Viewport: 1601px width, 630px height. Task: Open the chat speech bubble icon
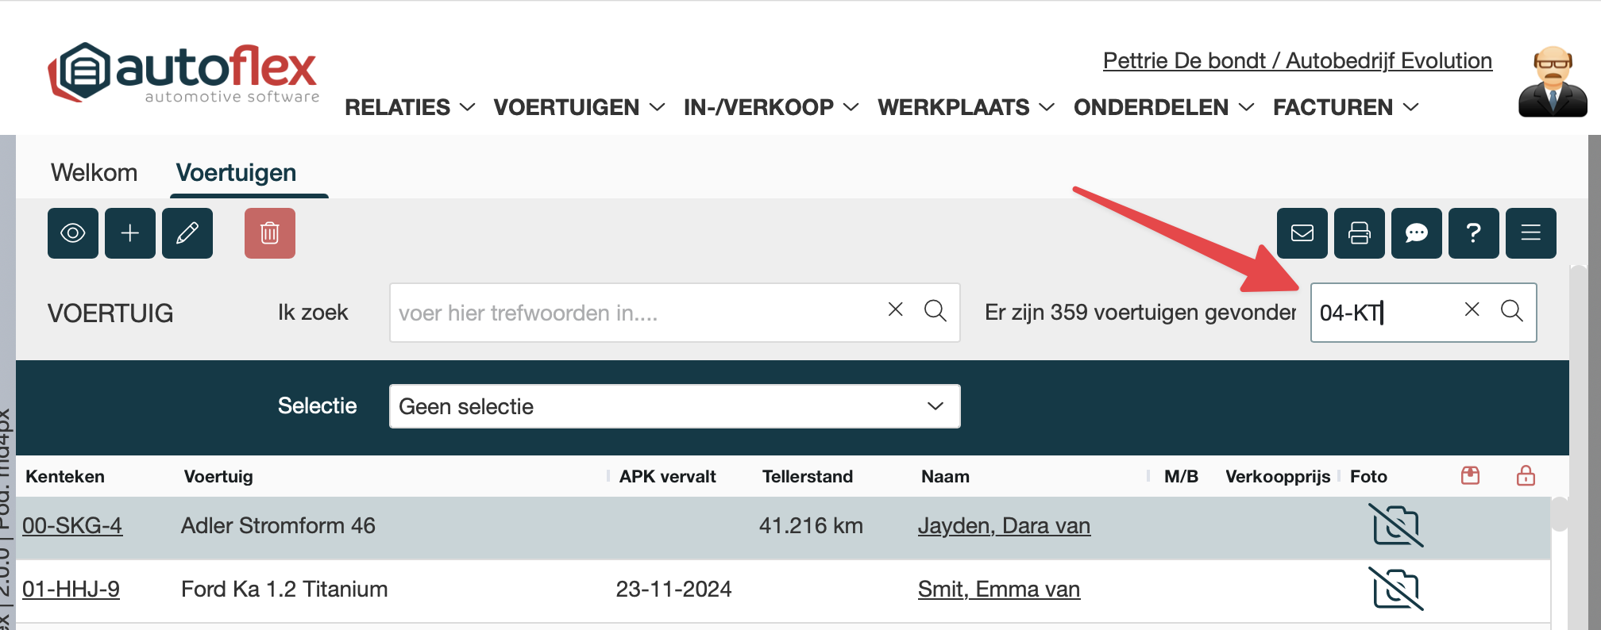1417,233
